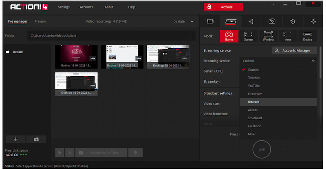Click the red Activate button
Viewport: 326px width, 170px height.
(x=223, y=7)
